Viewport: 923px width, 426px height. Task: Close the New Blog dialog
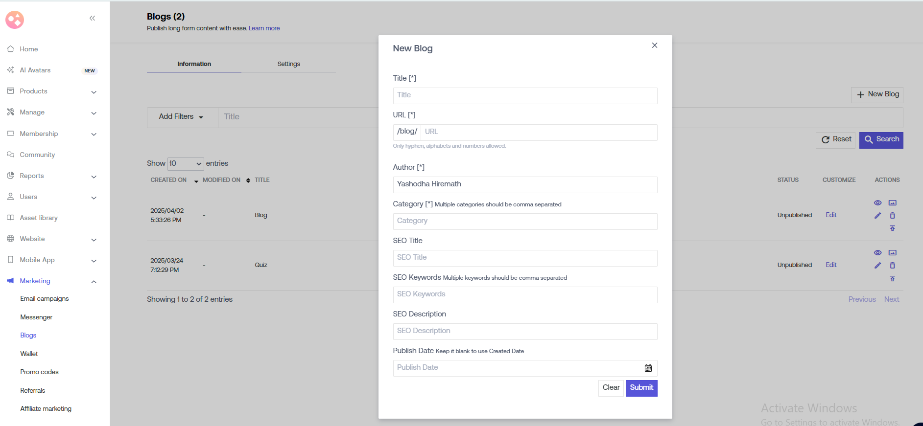click(654, 45)
